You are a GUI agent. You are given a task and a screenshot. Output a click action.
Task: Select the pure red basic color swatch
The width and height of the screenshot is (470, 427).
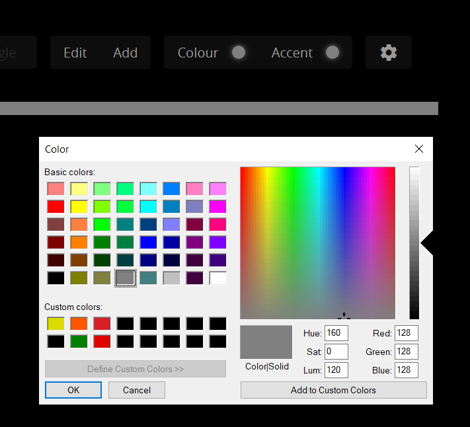pyautogui.click(x=56, y=206)
